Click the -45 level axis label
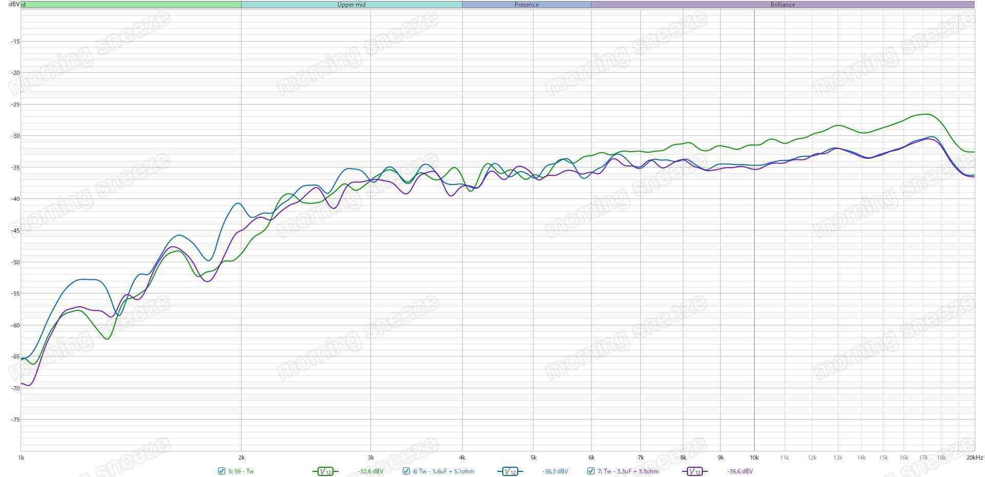 tap(14, 231)
